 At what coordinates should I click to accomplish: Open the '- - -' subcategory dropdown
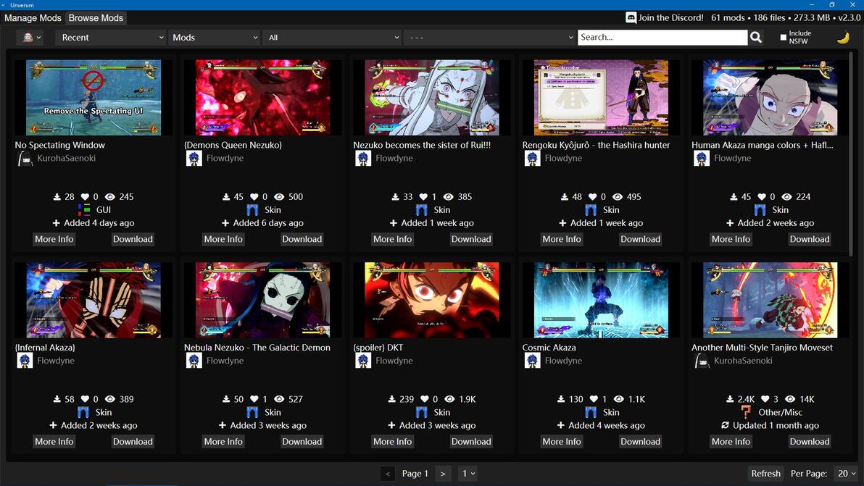(x=490, y=38)
